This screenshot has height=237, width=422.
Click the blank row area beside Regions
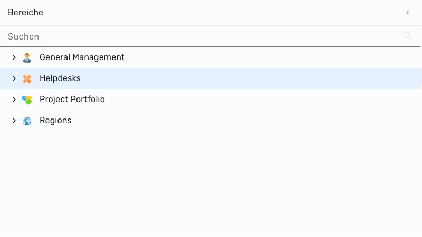[x=242, y=121]
